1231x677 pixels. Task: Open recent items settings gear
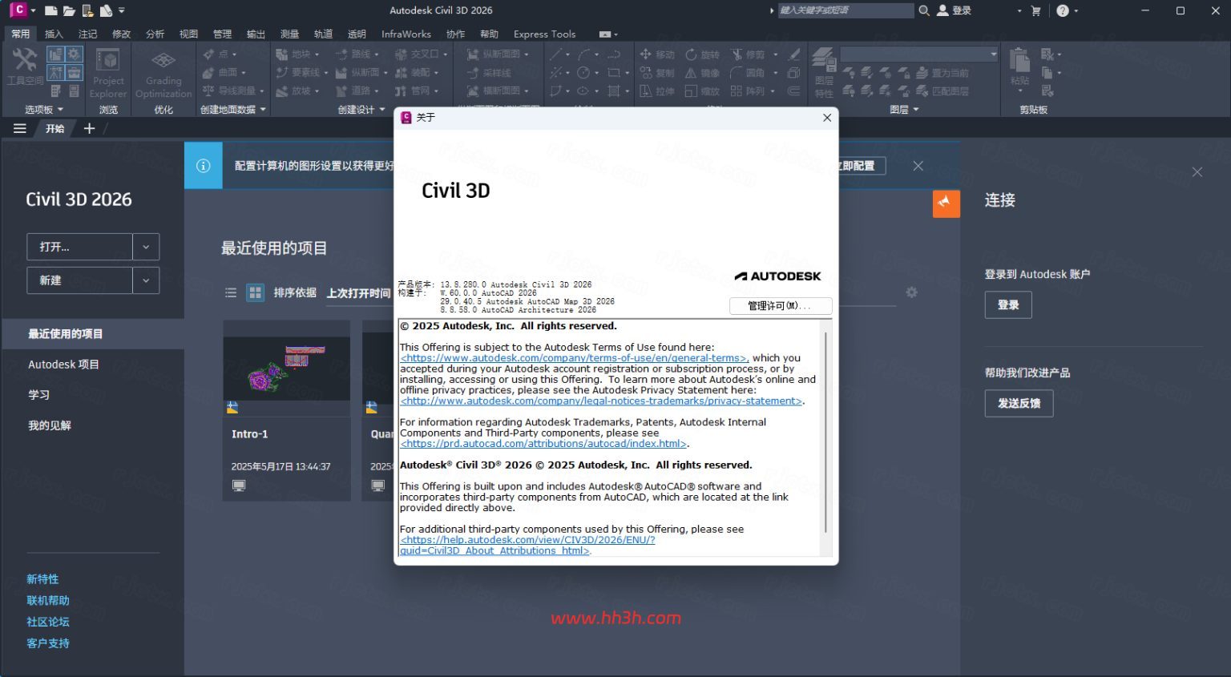point(911,292)
